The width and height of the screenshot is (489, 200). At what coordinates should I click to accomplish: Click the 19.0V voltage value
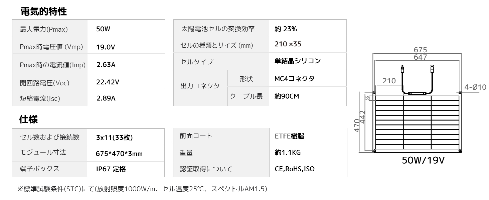click(x=106, y=47)
